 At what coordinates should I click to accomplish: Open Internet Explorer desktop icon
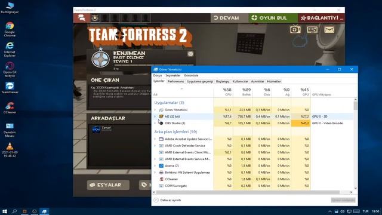pos(10,50)
